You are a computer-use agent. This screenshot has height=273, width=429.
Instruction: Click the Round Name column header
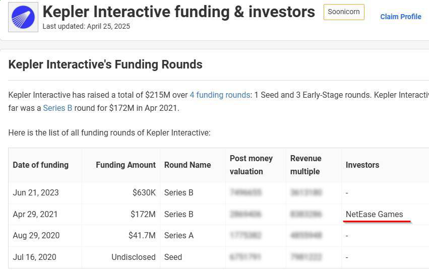[188, 165]
